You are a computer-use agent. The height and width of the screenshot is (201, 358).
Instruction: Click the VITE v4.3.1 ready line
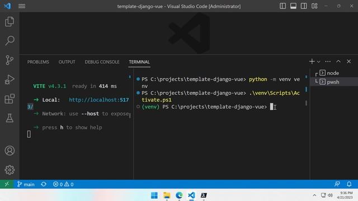tap(75, 86)
